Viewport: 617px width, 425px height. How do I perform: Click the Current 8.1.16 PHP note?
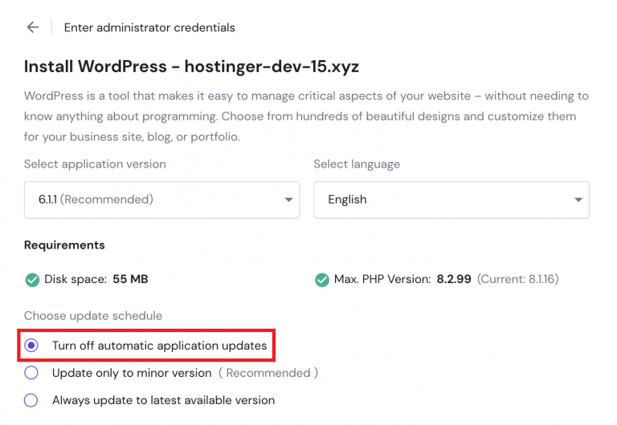(518, 280)
